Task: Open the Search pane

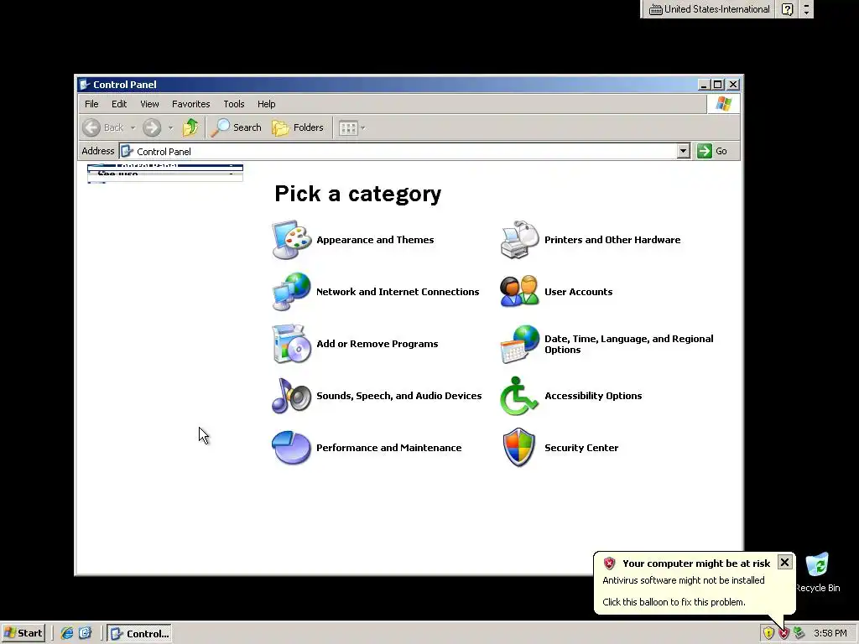Action: pyautogui.click(x=237, y=127)
